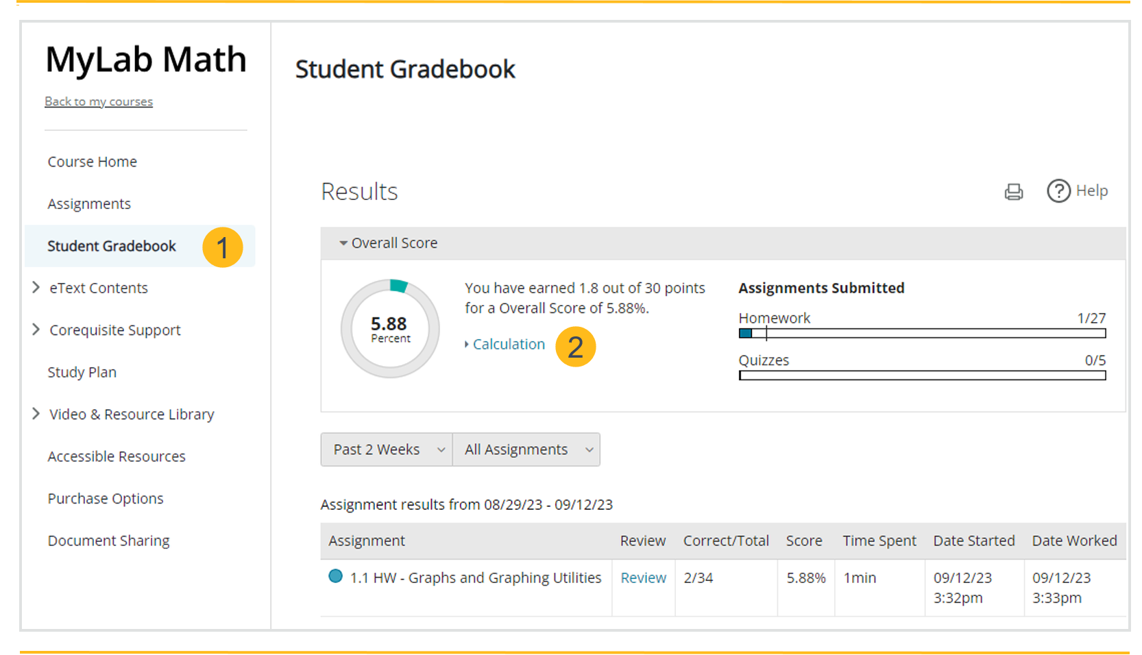Click the Date Started column header

[x=974, y=541]
